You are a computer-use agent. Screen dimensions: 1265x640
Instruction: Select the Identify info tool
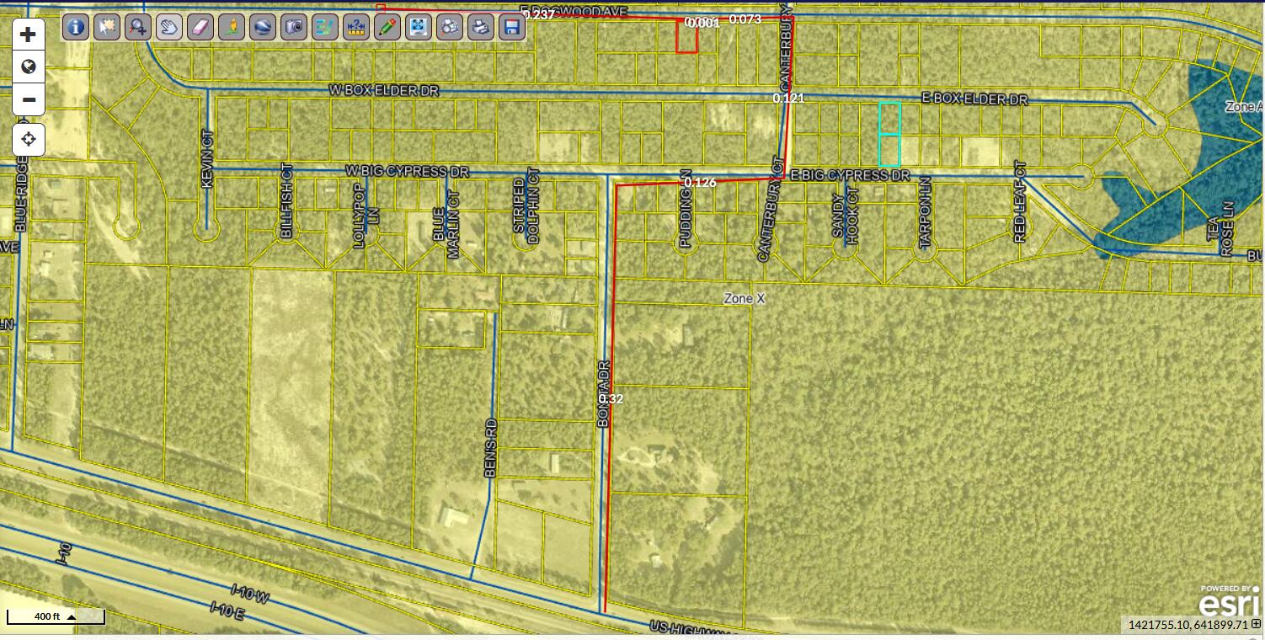[74, 28]
